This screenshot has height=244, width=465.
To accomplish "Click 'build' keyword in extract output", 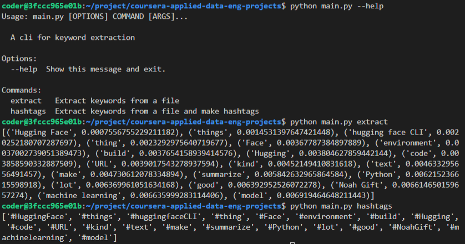I will coord(115,153).
